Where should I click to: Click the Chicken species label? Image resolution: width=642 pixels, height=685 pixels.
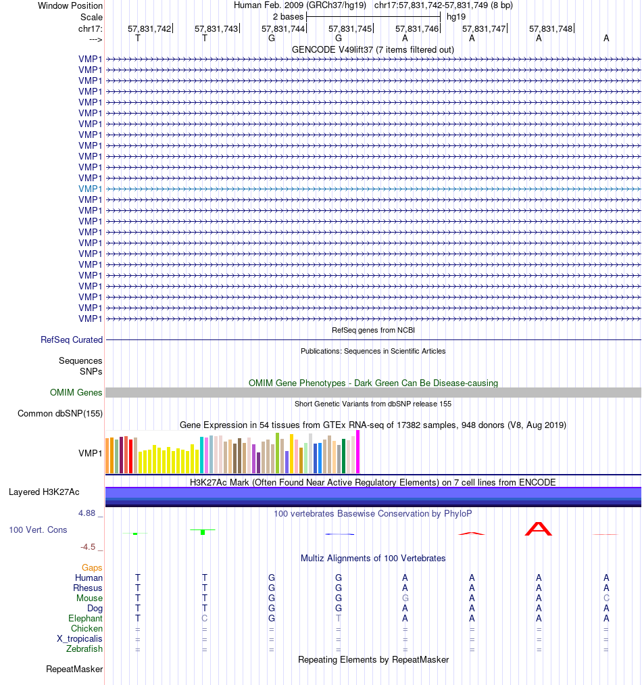pyautogui.click(x=87, y=628)
